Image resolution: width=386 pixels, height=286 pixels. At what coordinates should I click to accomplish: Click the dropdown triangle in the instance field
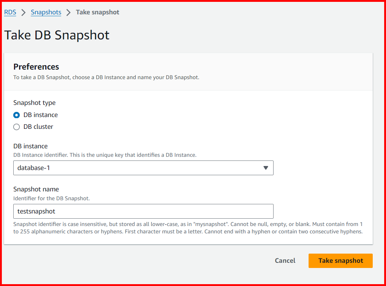[266, 168]
